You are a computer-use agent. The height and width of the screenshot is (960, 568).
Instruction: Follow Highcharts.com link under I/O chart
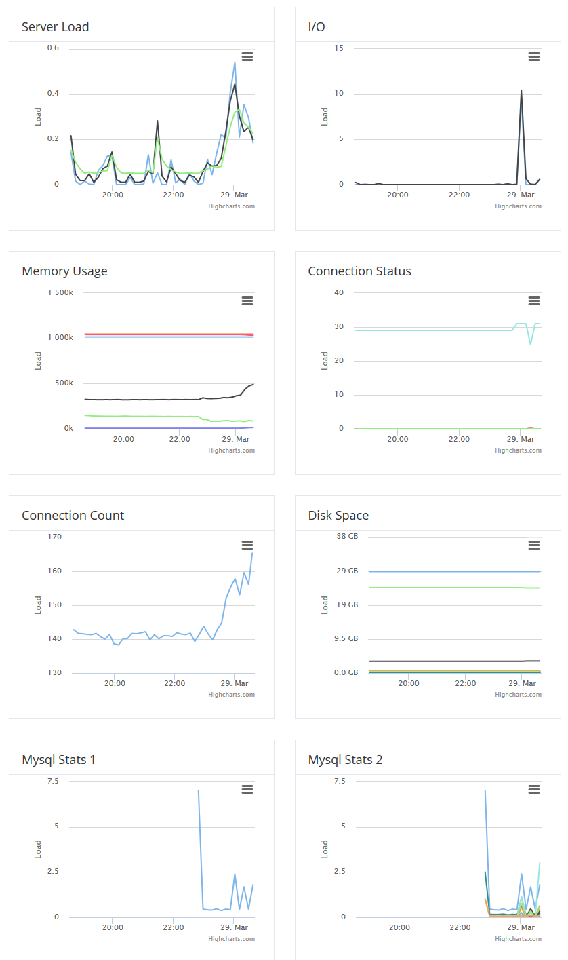[x=519, y=206]
